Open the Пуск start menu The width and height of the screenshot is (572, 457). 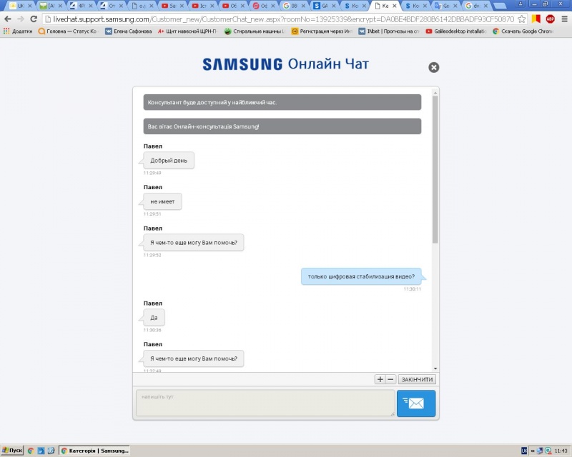[x=12, y=451]
